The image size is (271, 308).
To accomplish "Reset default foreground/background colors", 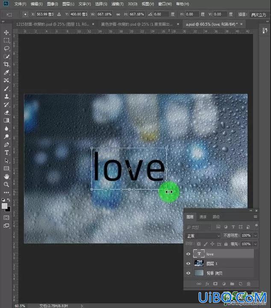I will pyautogui.click(x=3, y=200).
